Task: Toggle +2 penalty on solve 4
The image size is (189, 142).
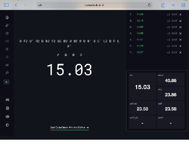Action: pos(169,34)
